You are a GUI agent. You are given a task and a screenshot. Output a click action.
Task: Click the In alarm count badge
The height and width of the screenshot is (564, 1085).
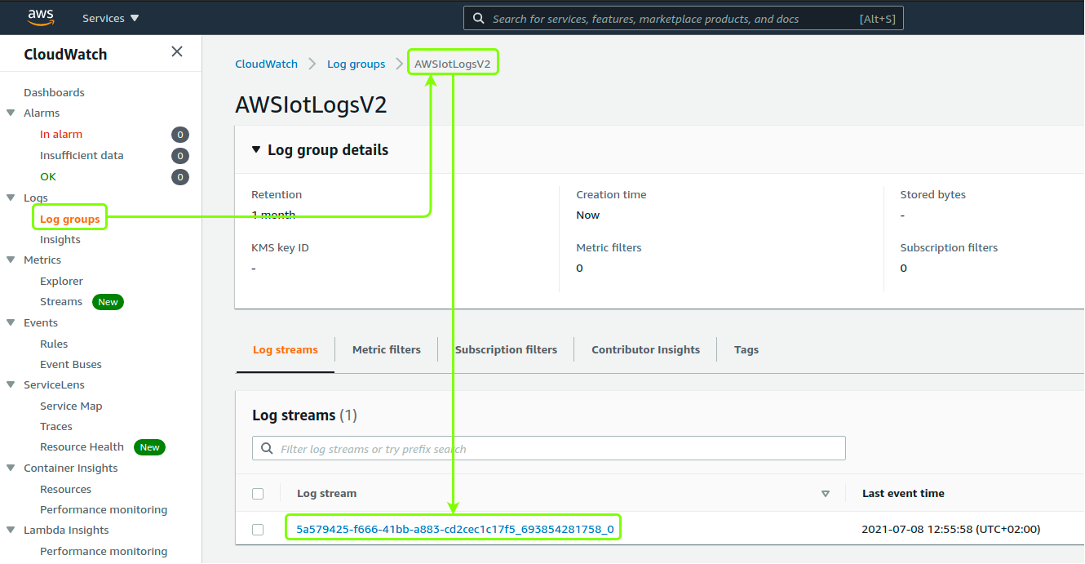(180, 135)
